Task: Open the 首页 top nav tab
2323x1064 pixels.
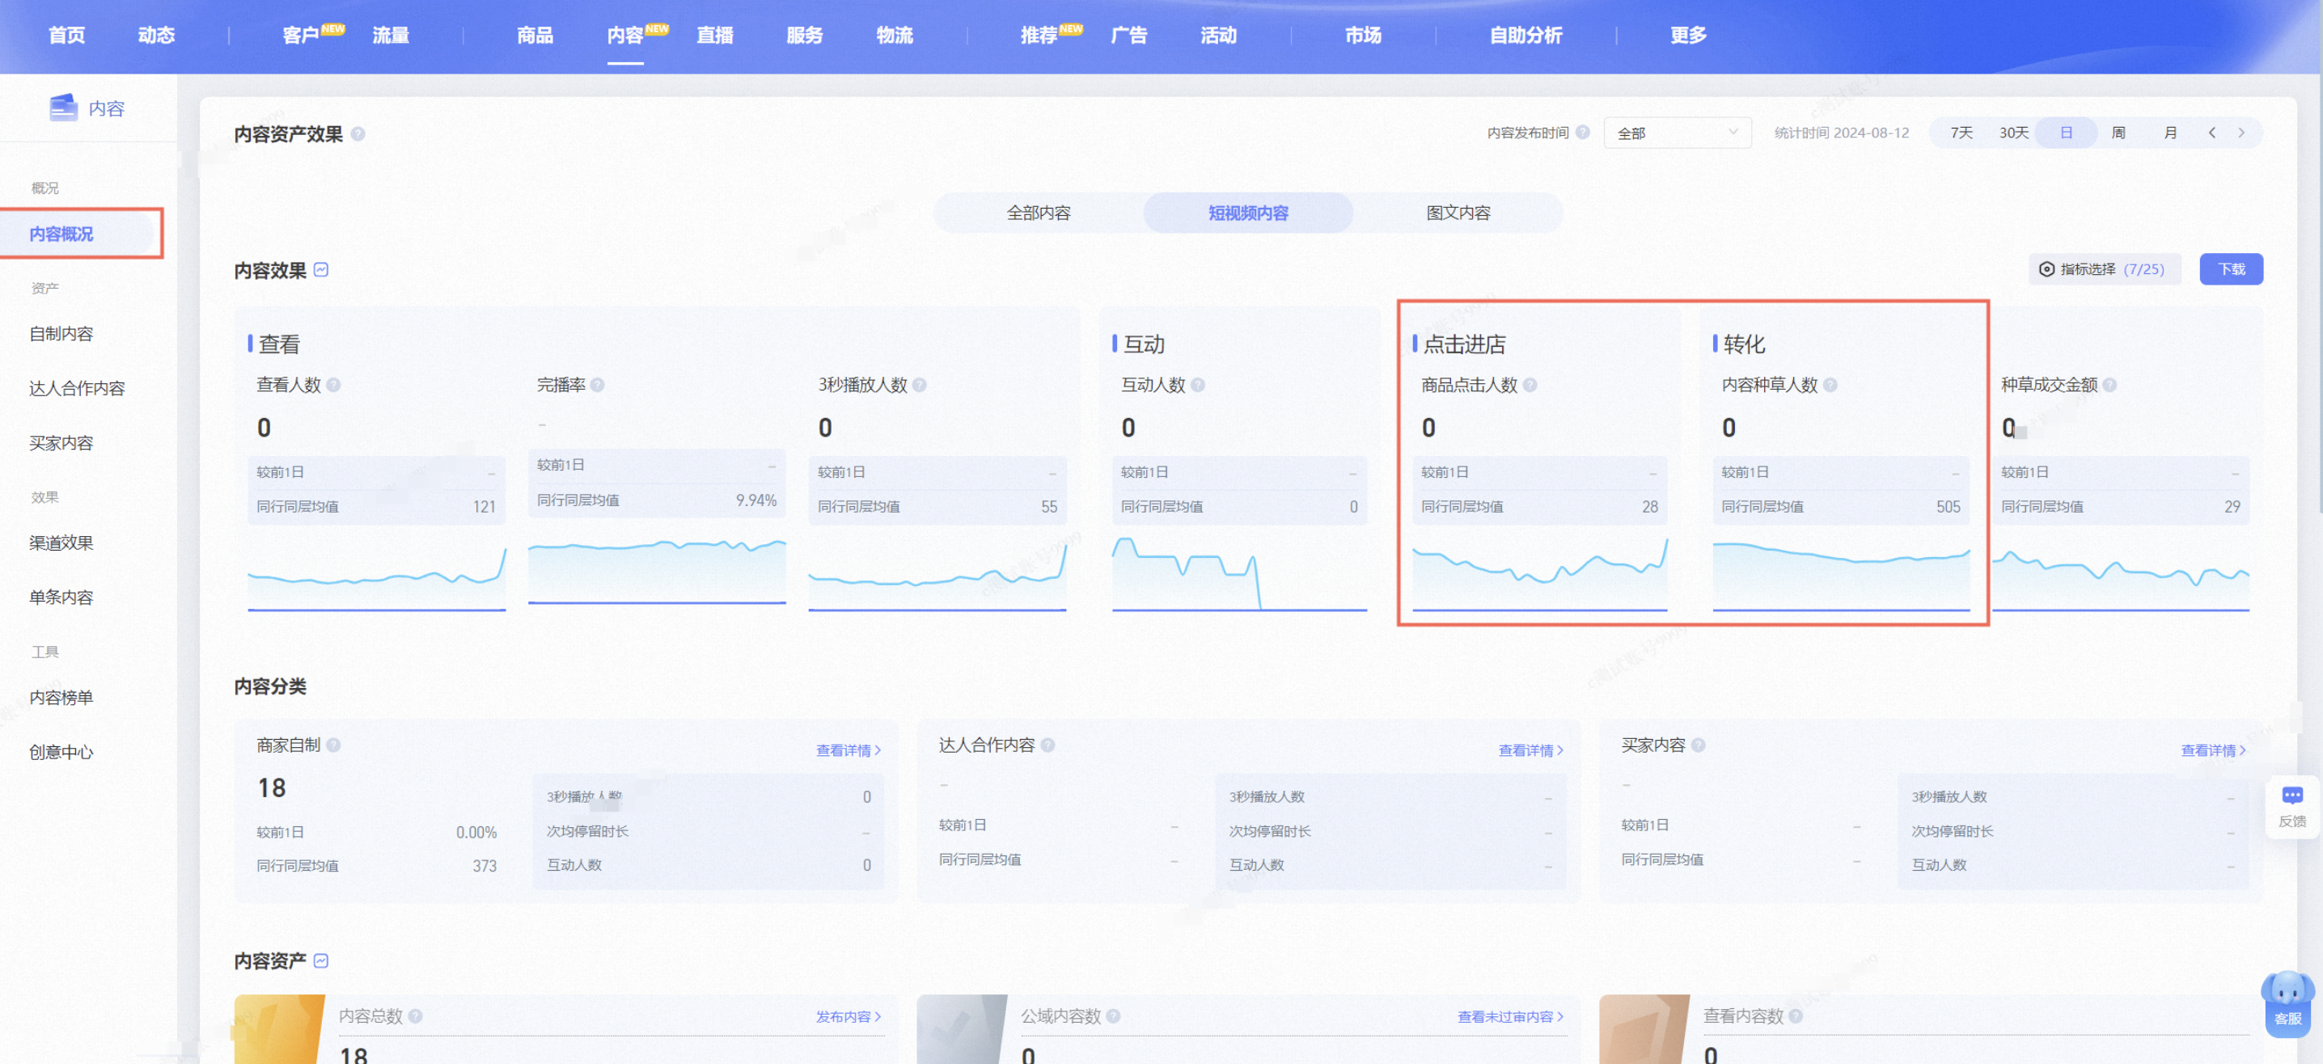Action: coord(67,35)
